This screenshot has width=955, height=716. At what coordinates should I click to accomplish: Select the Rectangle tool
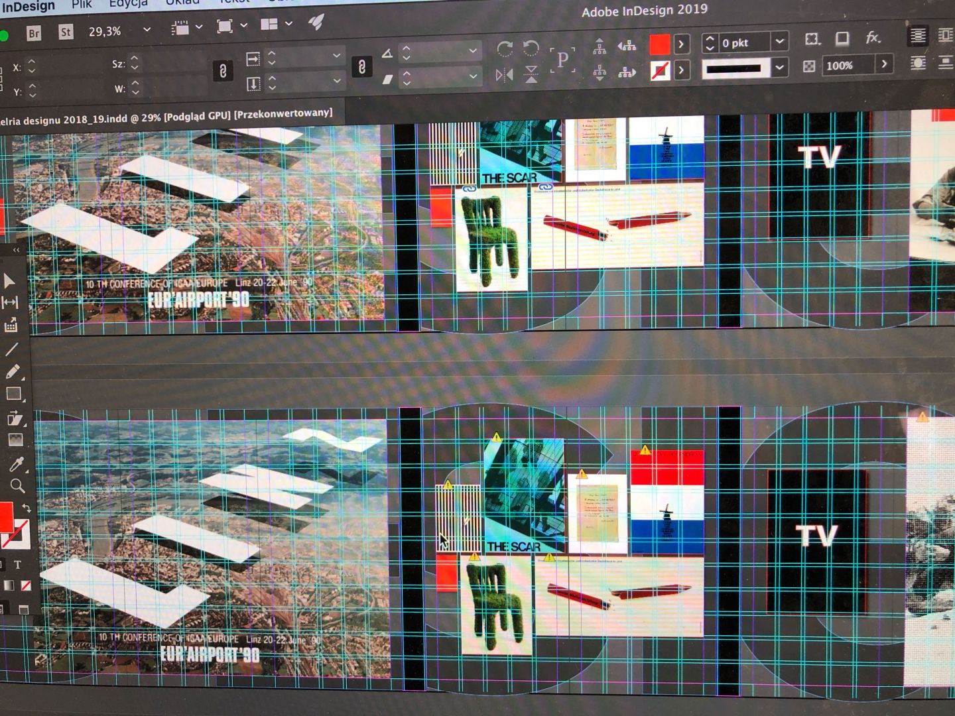pos(13,394)
